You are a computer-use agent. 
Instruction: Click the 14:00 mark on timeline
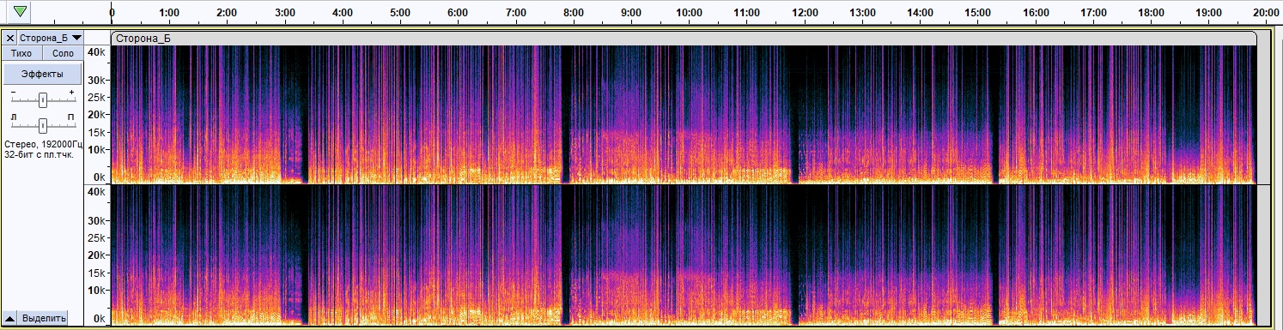click(x=921, y=13)
